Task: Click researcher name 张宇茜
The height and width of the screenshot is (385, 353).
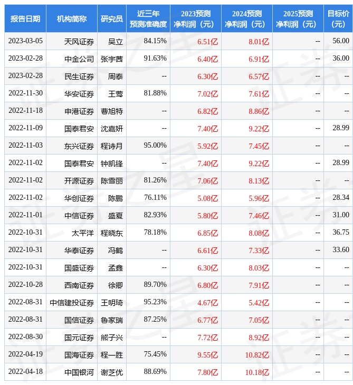Action: pos(112,59)
